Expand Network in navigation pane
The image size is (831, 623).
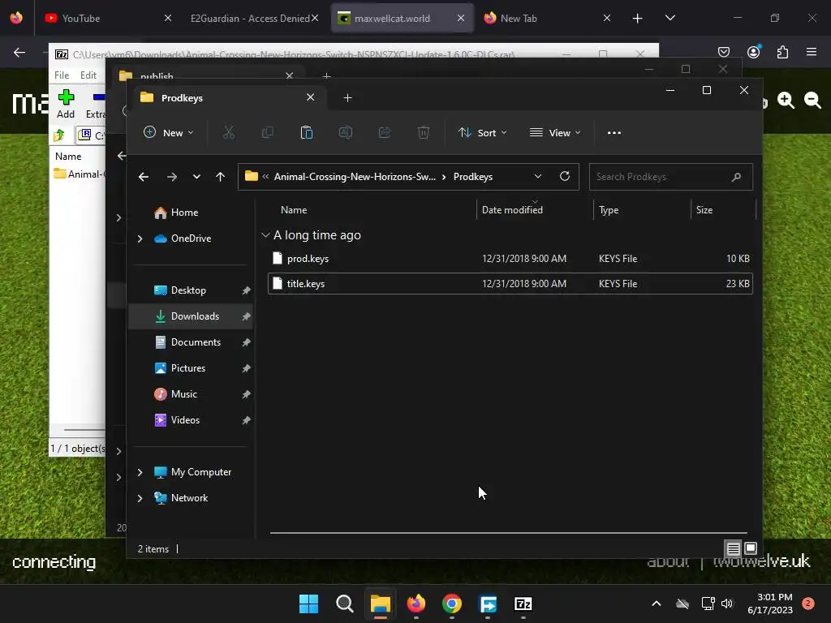coord(140,498)
